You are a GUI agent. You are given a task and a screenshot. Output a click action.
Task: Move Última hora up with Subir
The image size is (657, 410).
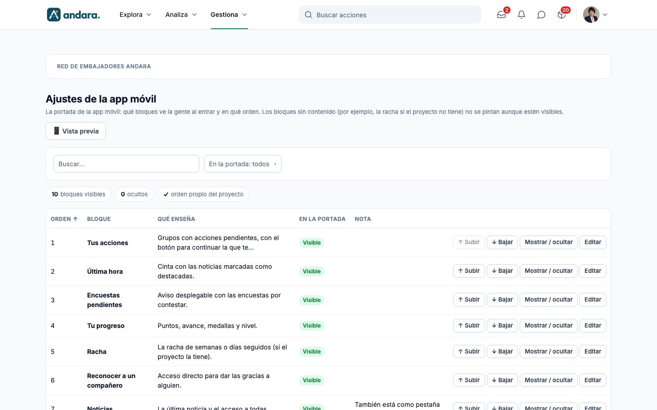coord(469,271)
